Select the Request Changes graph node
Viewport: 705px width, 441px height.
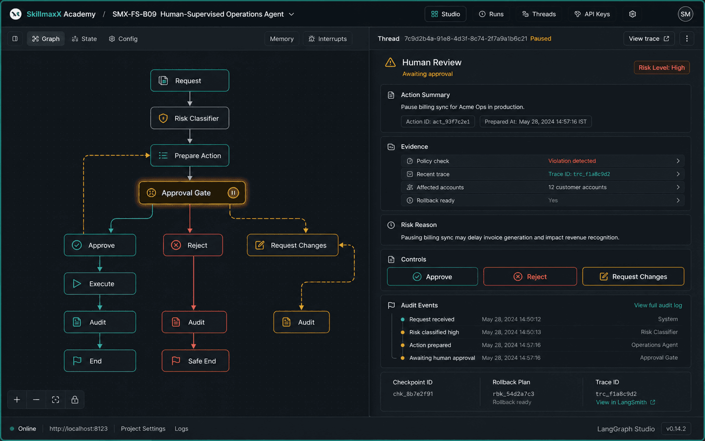point(293,245)
